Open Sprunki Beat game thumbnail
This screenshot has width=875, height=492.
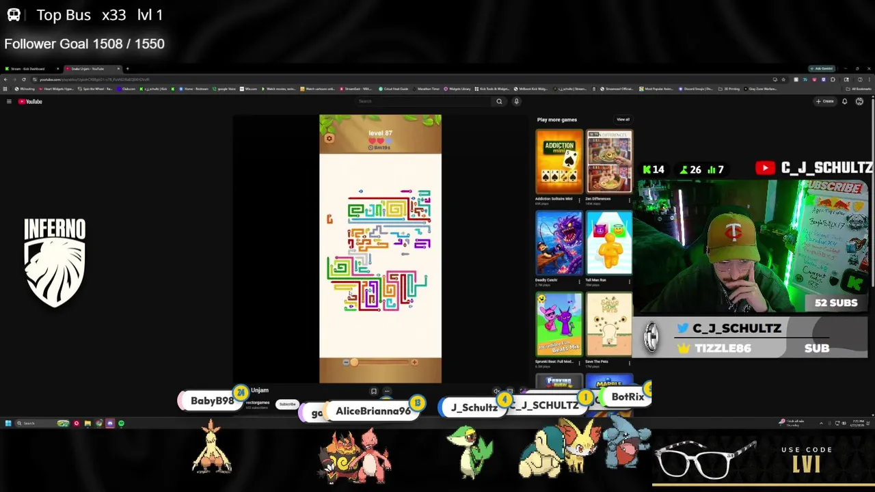click(559, 325)
